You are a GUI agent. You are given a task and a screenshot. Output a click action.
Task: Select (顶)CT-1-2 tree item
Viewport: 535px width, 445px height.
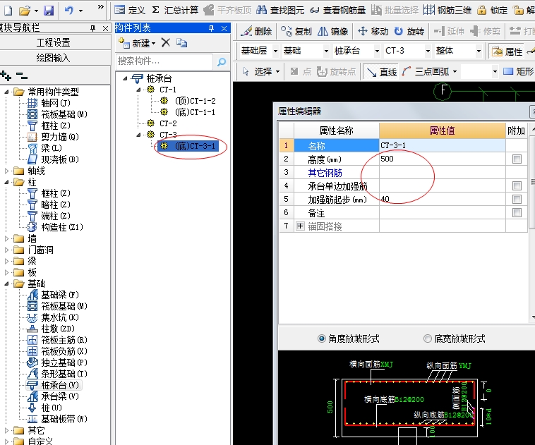point(196,101)
